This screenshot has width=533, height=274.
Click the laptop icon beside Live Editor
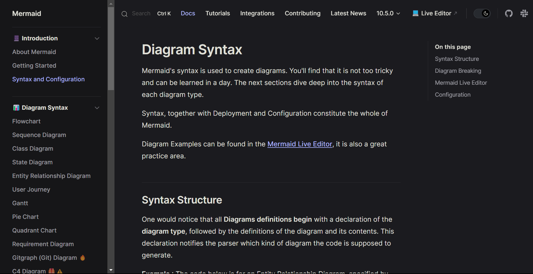click(415, 13)
